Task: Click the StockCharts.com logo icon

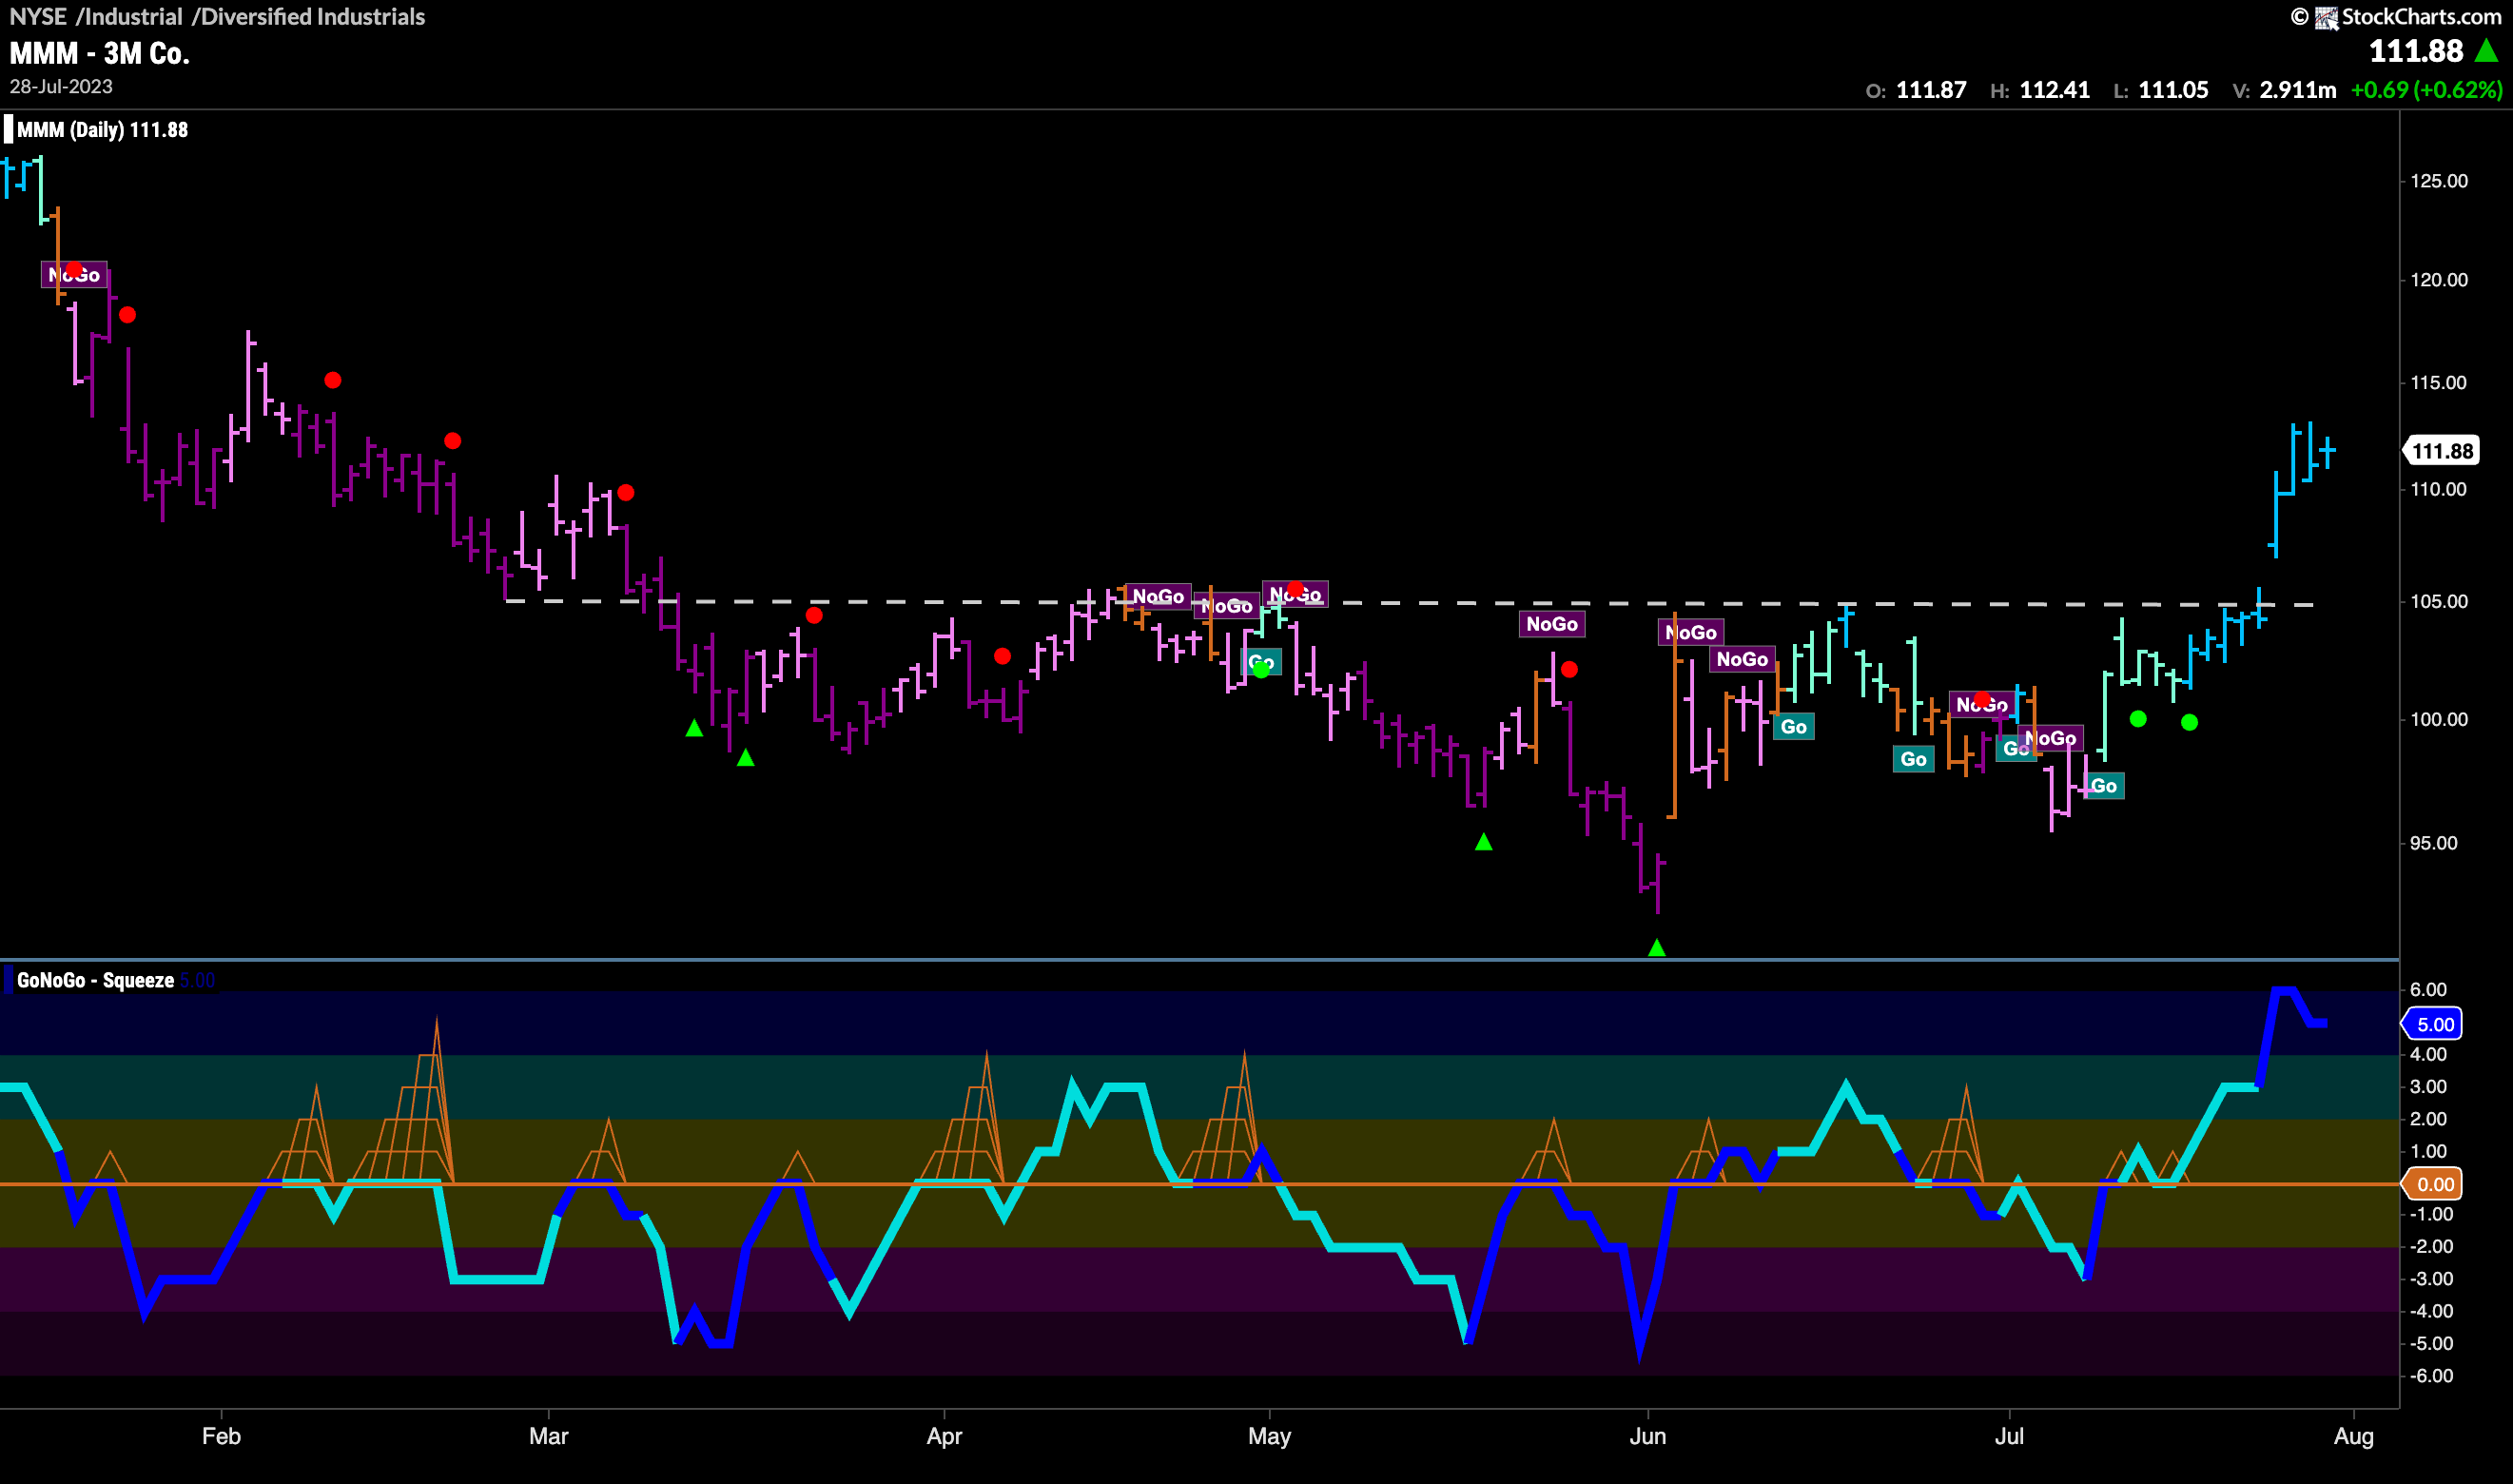Action: point(2326,17)
